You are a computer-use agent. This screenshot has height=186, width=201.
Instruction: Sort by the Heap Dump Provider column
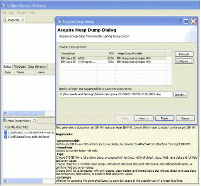(x=140, y=53)
